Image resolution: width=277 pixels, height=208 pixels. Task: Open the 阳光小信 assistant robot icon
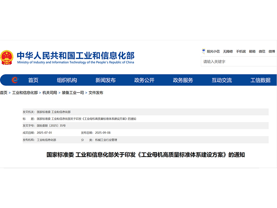(x=204, y=51)
